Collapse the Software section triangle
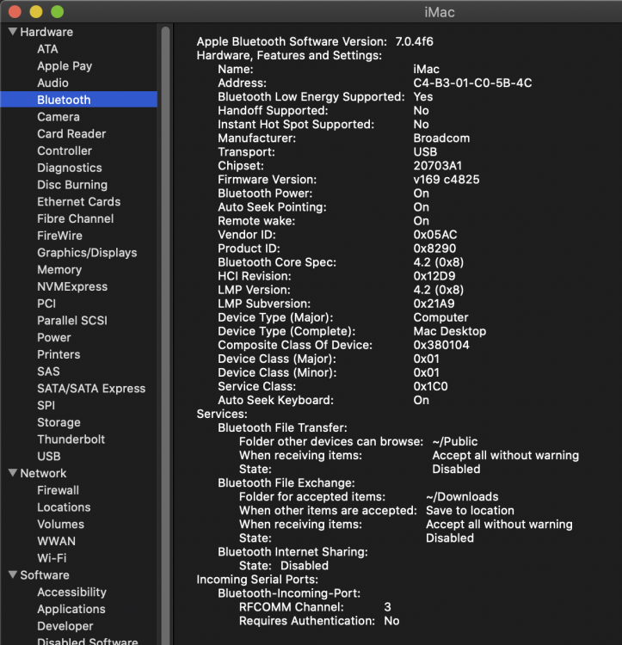The width and height of the screenshot is (622, 645). pyautogui.click(x=13, y=574)
